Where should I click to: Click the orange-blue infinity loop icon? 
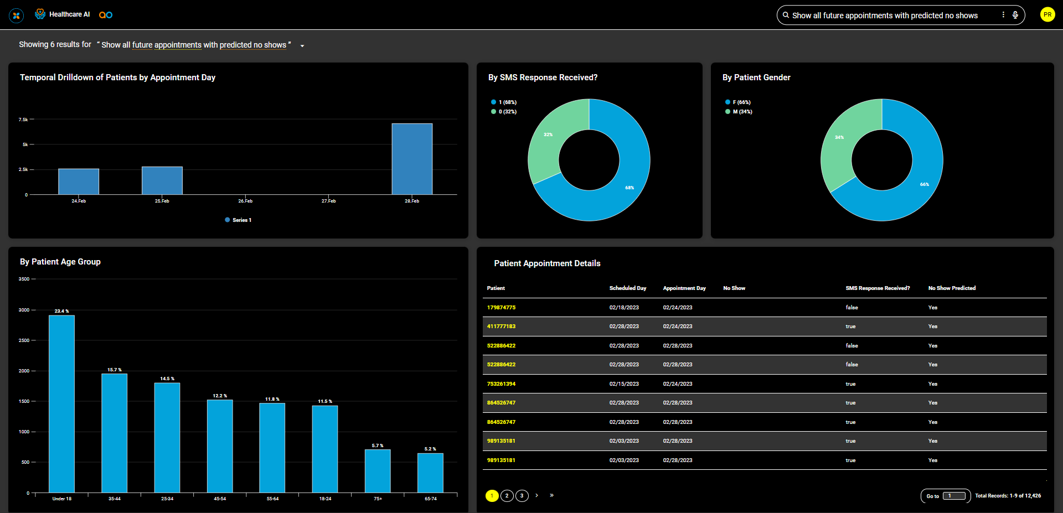(106, 15)
